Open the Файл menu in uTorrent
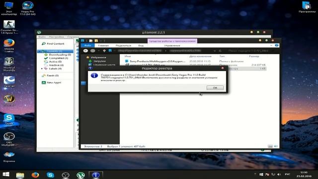Screen dimensions: 318x179 [x=42, y=37]
